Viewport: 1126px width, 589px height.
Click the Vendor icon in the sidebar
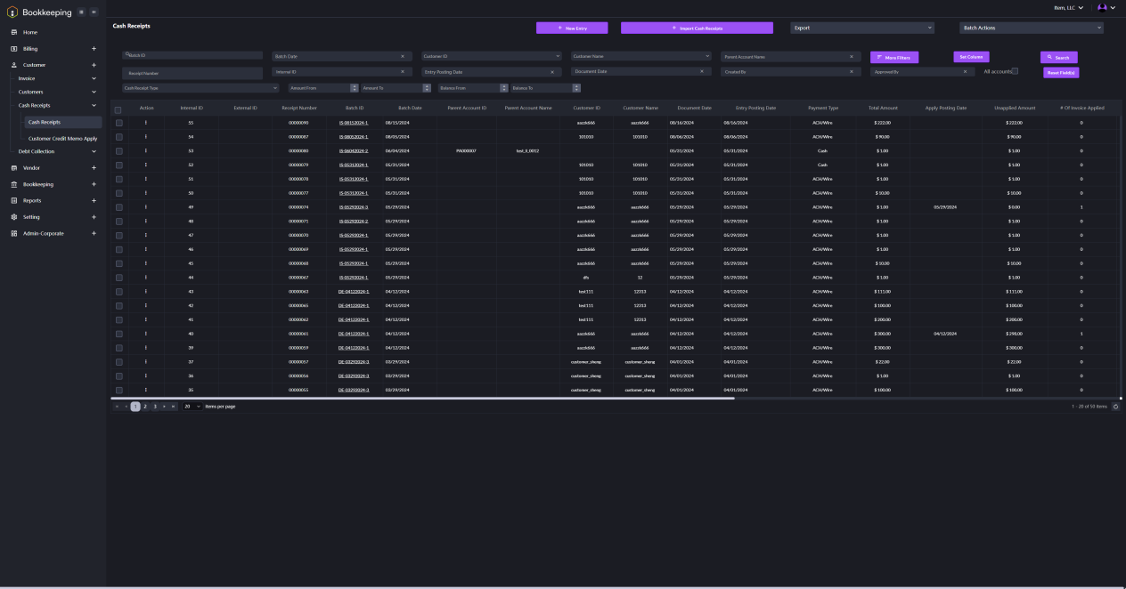click(13, 167)
